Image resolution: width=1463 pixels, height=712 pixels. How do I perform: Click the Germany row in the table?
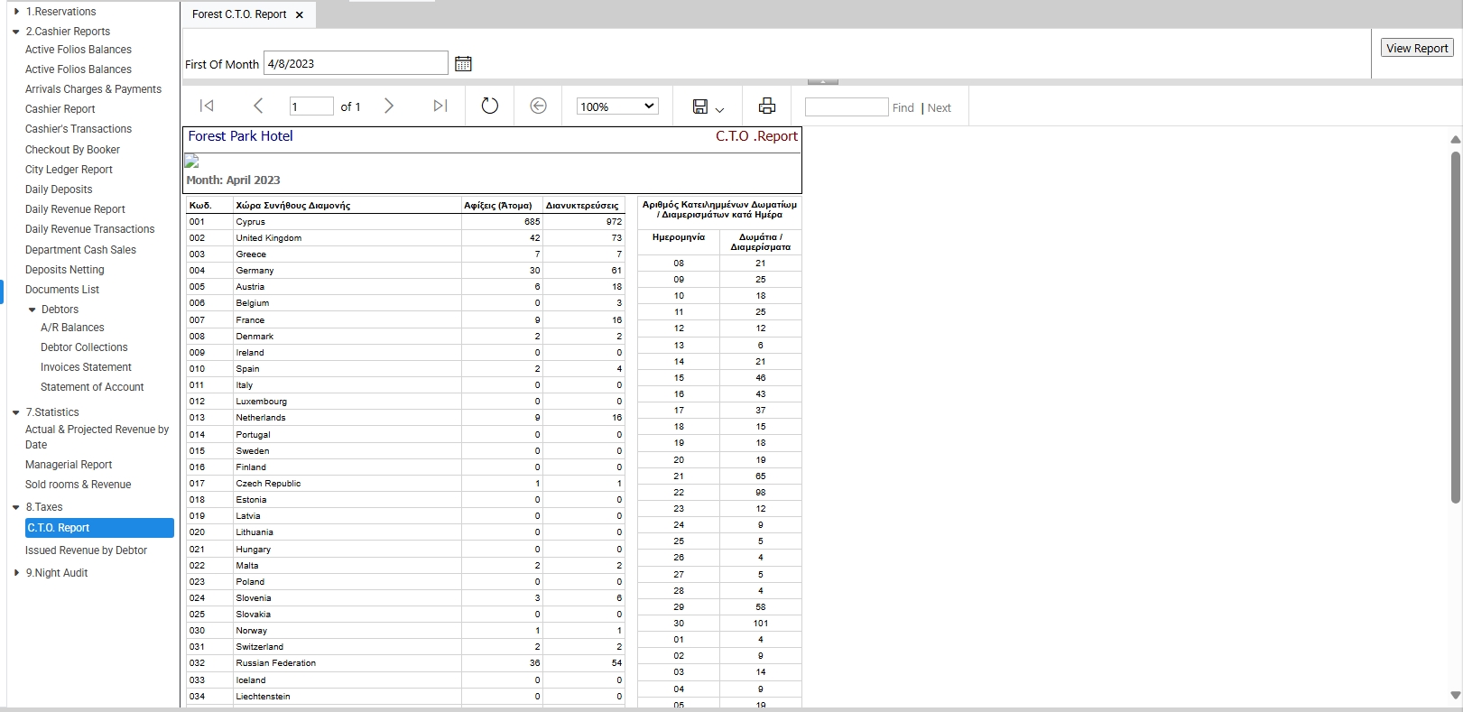405,270
